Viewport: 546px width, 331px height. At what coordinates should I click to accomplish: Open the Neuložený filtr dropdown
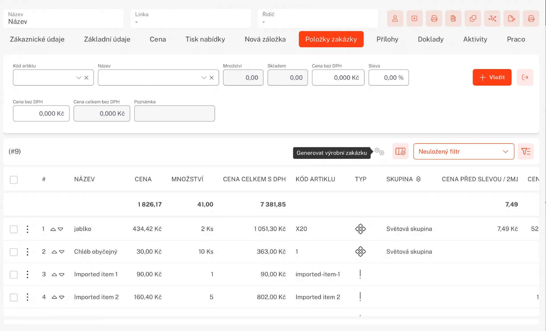(464, 151)
